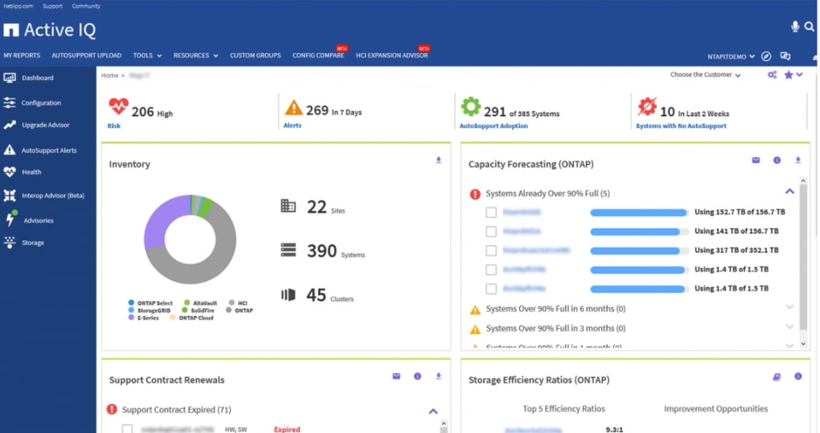
Task: Check the system using 152.7 TB checkbox
Action: pyautogui.click(x=492, y=213)
